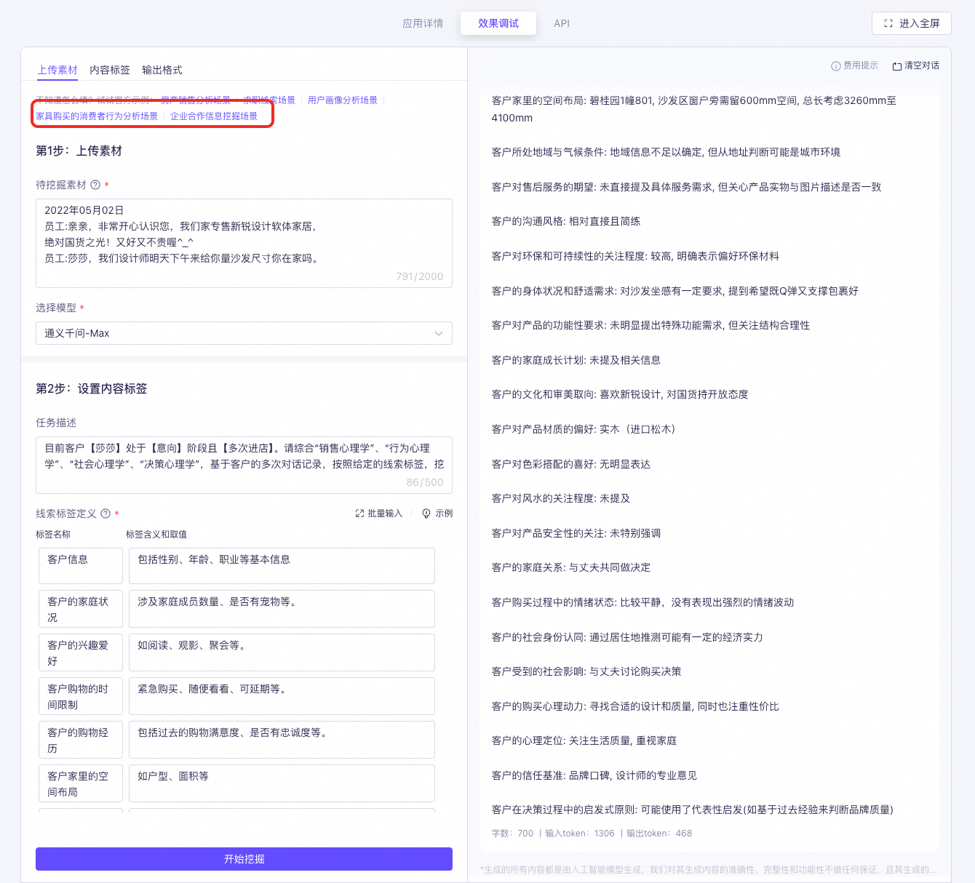Viewport: 975px width, 883px height.
Task: Edit the 客户的兴趣爱好 tag name field
Action: click(81, 652)
